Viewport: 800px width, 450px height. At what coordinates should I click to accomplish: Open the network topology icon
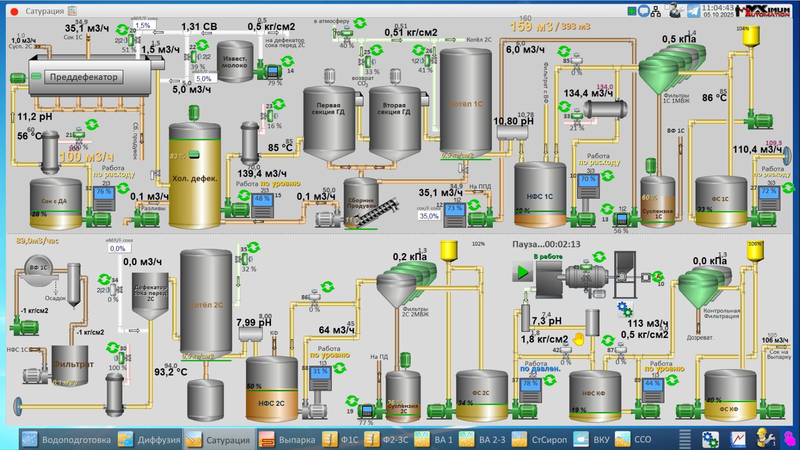click(656, 11)
